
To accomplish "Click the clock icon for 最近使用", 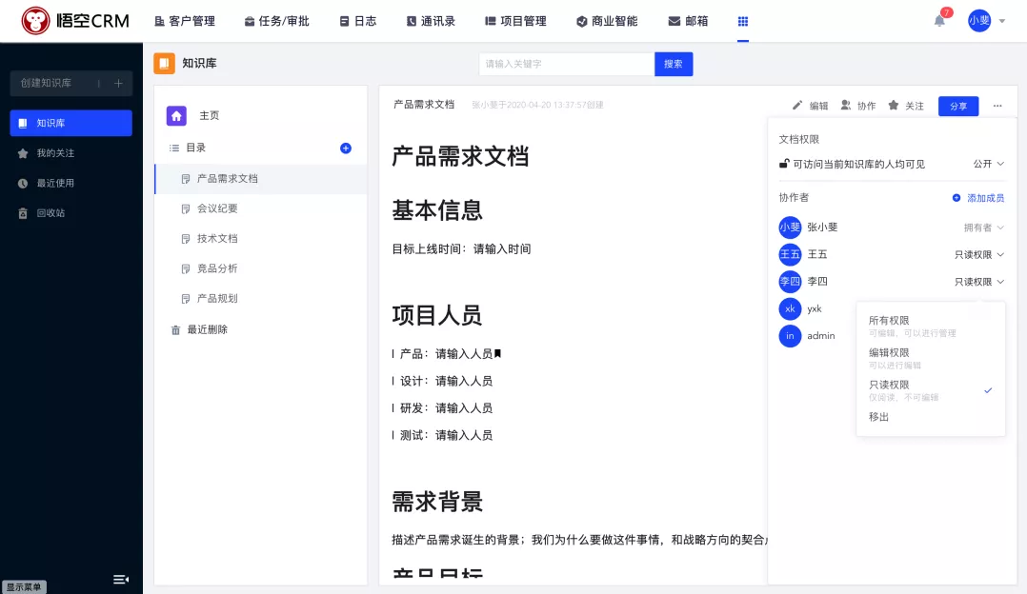I will pos(23,183).
